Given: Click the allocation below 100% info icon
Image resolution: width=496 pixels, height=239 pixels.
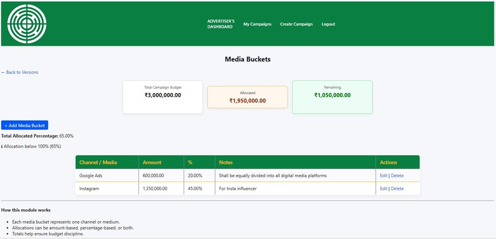Looking at the screenshot, I should point(2,146).
